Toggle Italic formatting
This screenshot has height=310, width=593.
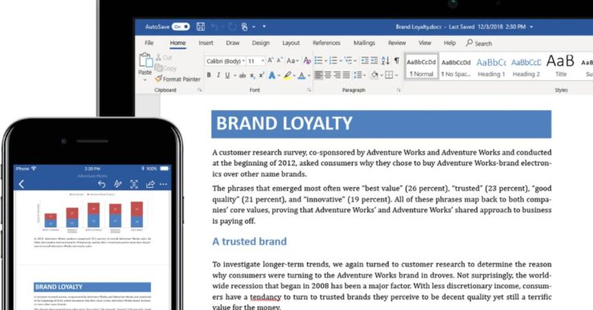[219, 75]
